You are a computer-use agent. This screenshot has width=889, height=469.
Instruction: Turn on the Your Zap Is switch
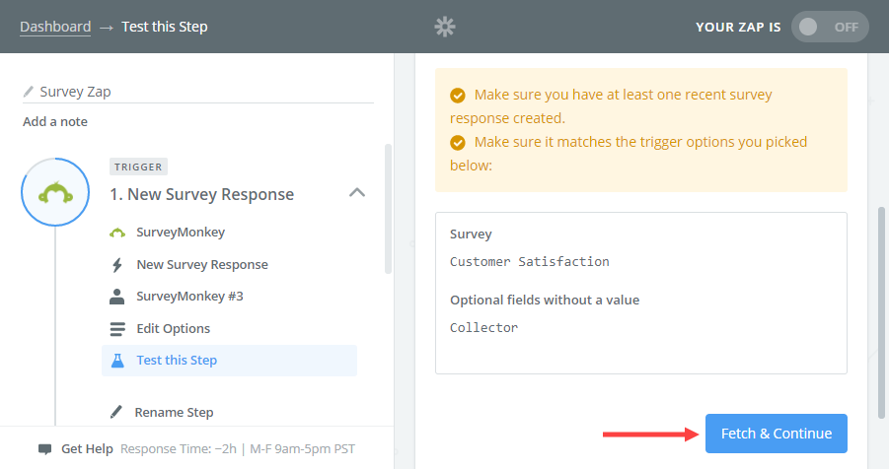click(x=830, y=27)
